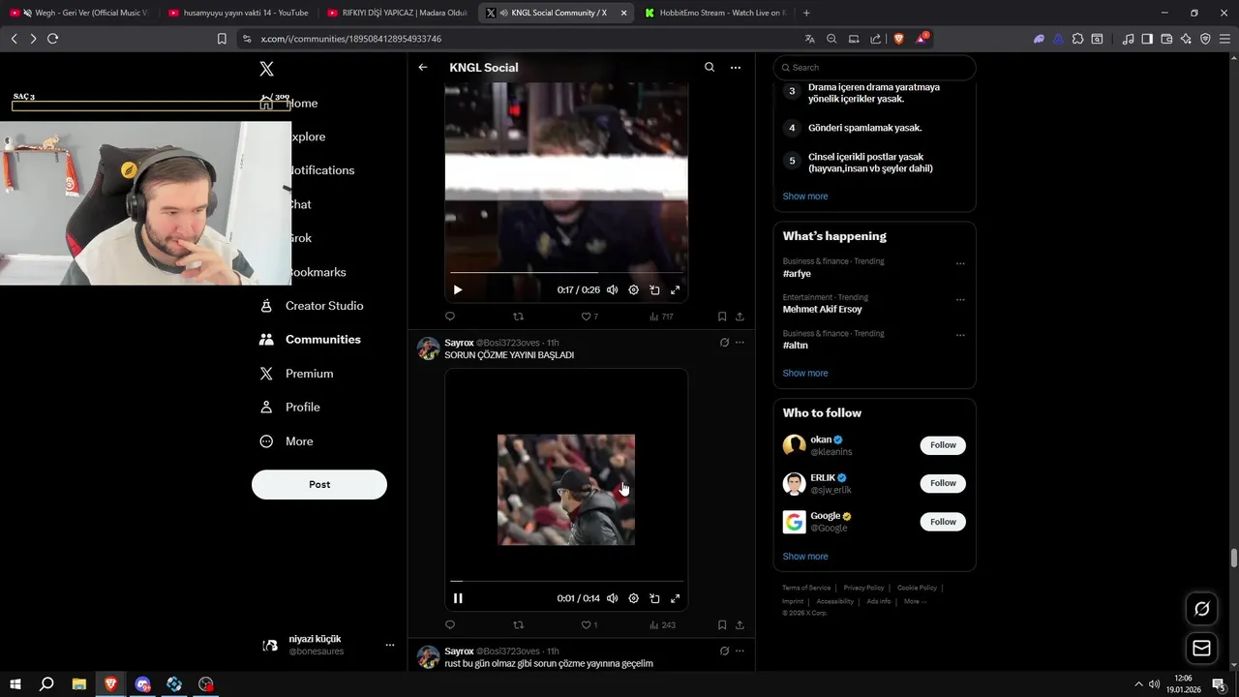The image size is (1239, 697).
Task: Reply to the SORUN ÇÖZME YAYINI post
Action: [x=450, y=625]
